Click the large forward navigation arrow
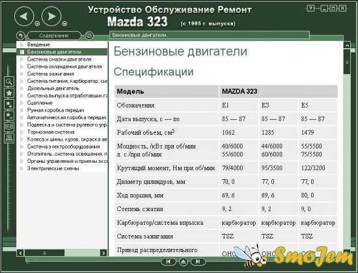The height and width of the screenshot is (273, 358). click(51, 16)
